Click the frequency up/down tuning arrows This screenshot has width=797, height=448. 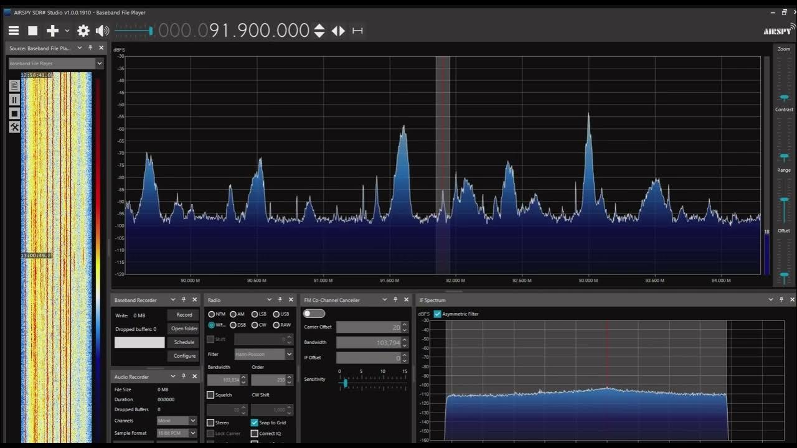319,30
